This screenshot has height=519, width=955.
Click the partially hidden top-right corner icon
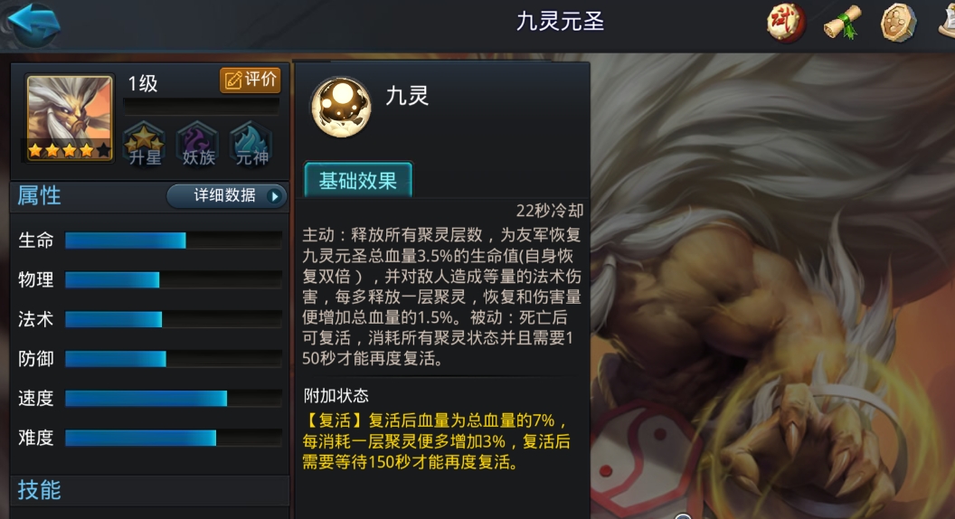point(947,24)
